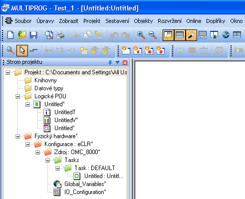Click fourth red-dot contact toolbar icon
This screenshot has width=245, height=199.
[x=161, y=50]
